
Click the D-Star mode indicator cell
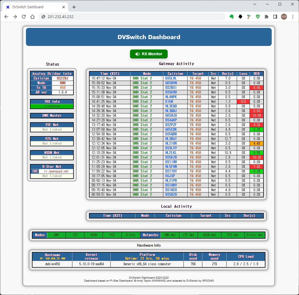pyautogui.click(x=131, y=235)
